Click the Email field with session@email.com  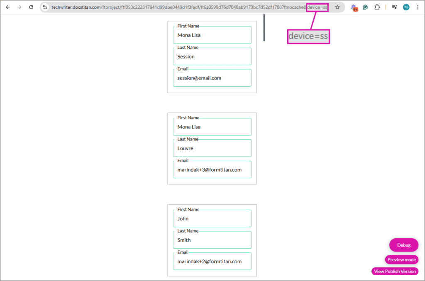pos(212,78)
